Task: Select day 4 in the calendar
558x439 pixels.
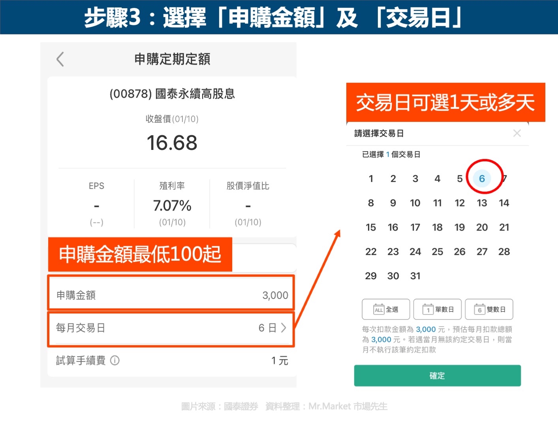Action: [x=437, y=179]
